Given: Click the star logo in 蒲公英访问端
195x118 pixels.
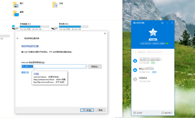Looking at the screenshot, I should point(153,32).
